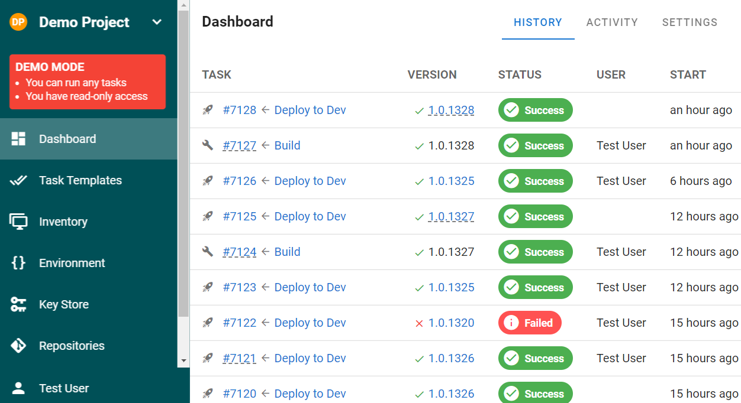Switch to the Activity tab
Screen dimensions: 741x403
[612, 22]
